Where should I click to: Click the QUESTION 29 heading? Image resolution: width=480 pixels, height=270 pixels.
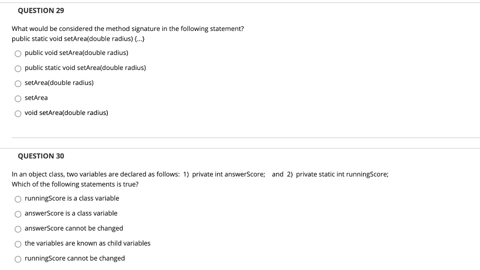pos(41,10)
